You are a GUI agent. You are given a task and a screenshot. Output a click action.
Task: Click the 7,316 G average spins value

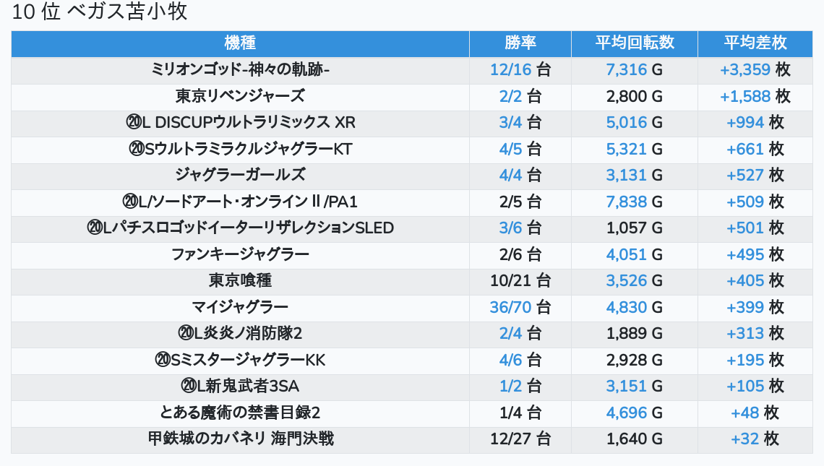click(635, 70)
